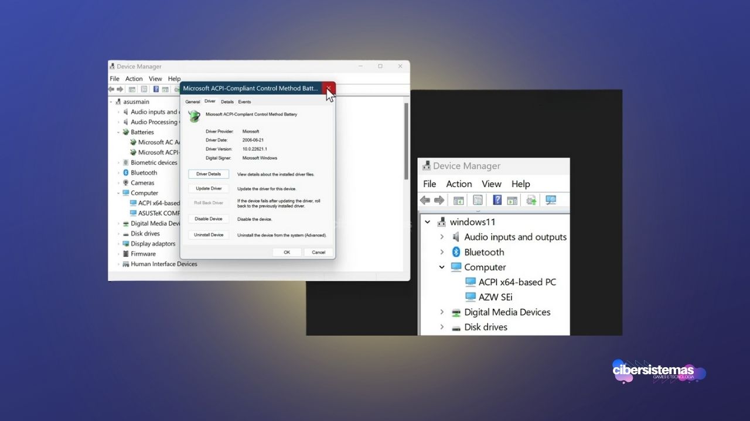Click Update driver toolbar icon in windows11 window
750x421 pixels.
(x=531, y=200)
